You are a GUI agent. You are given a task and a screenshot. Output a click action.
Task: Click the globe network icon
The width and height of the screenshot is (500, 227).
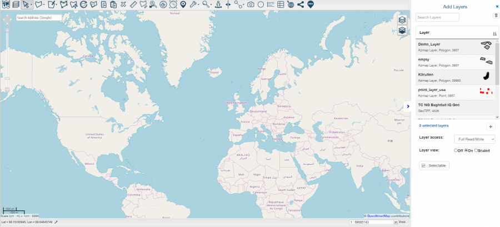click(291, 4)
